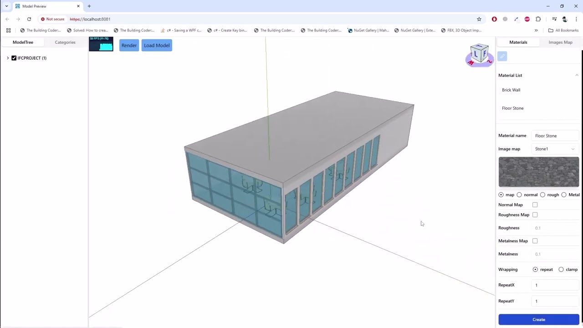Open the Apps grid in bookmarks bar

[8, 31]
